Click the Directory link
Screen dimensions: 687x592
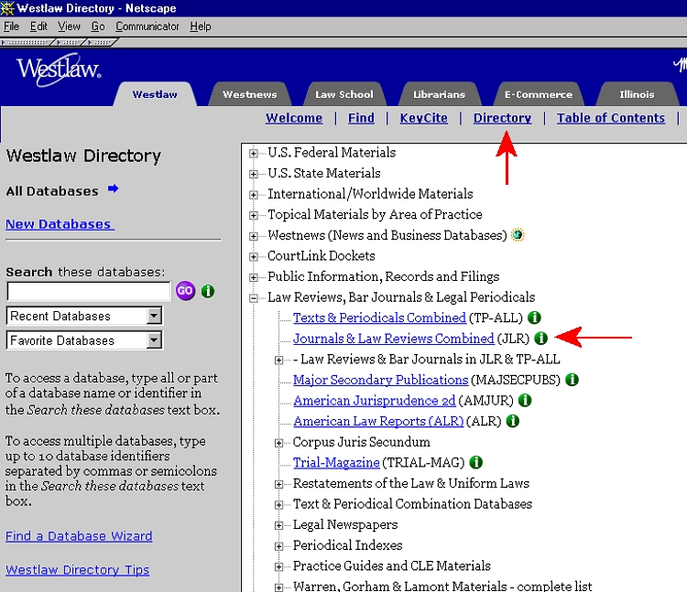(502, 118)
